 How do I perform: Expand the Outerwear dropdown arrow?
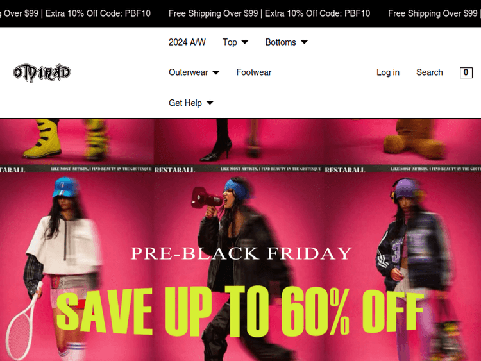point(216,72)
